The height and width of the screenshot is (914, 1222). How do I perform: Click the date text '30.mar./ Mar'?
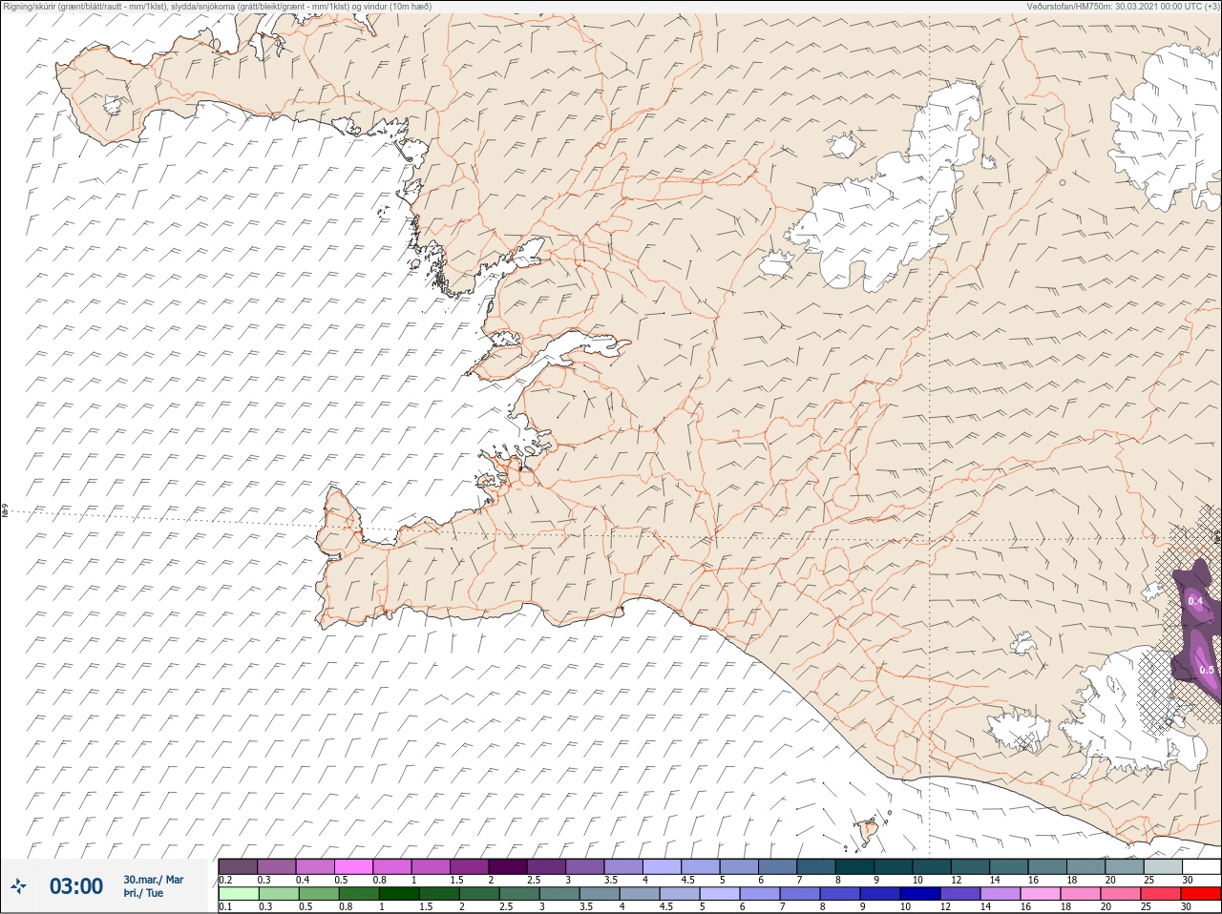pos(154,880)
